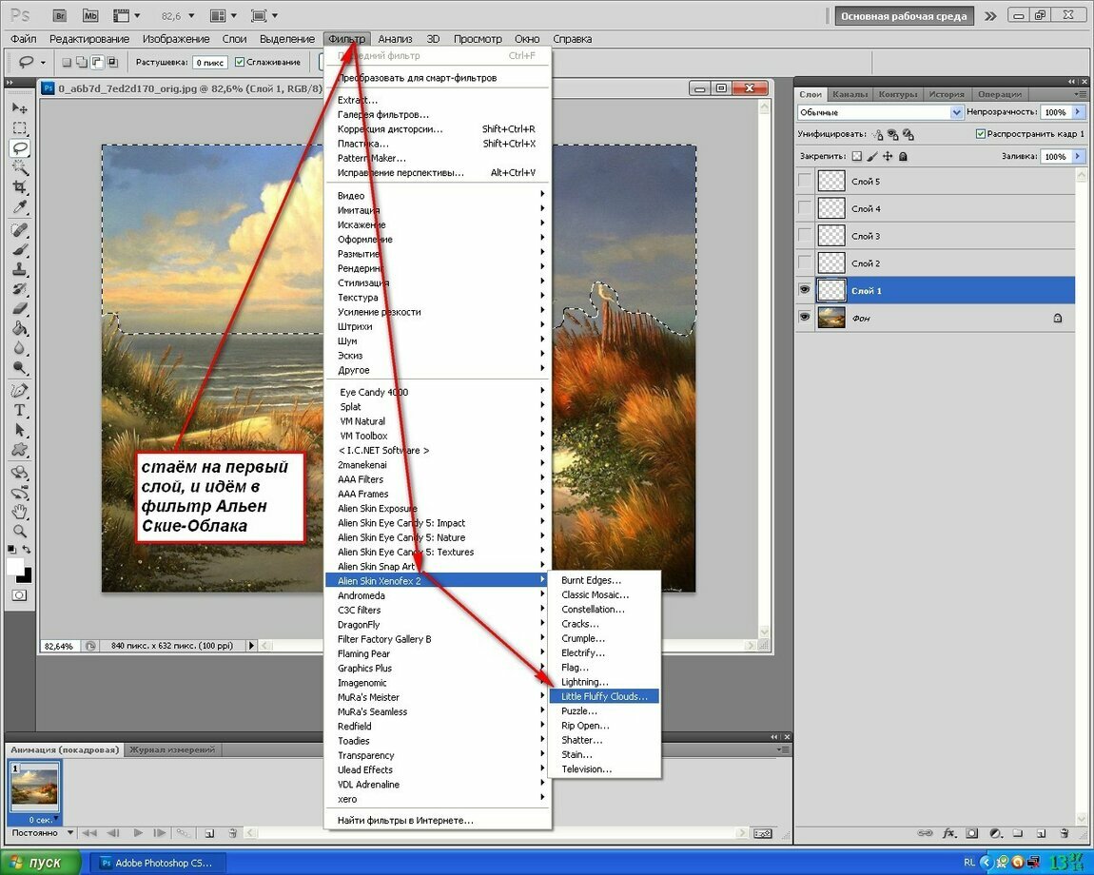This screenshot has width=1094, height=875.
Task: Delete layer using Layers panel trash icon
Action: [1064, 833]
